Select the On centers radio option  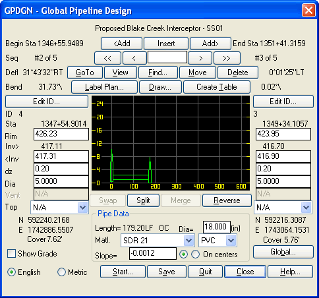195,254
